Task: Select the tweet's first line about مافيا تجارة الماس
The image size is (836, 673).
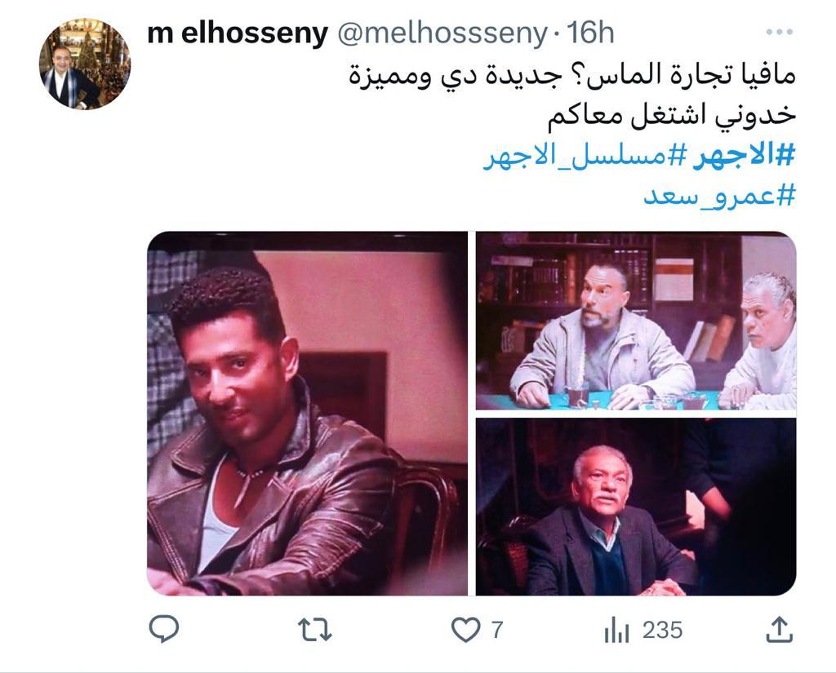Action: pyautogui.click(x=572, y=75)
